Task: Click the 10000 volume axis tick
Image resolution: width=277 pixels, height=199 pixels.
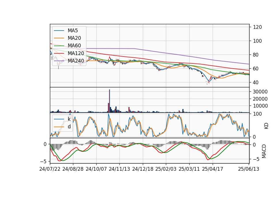Action: (x=260, y=106)
